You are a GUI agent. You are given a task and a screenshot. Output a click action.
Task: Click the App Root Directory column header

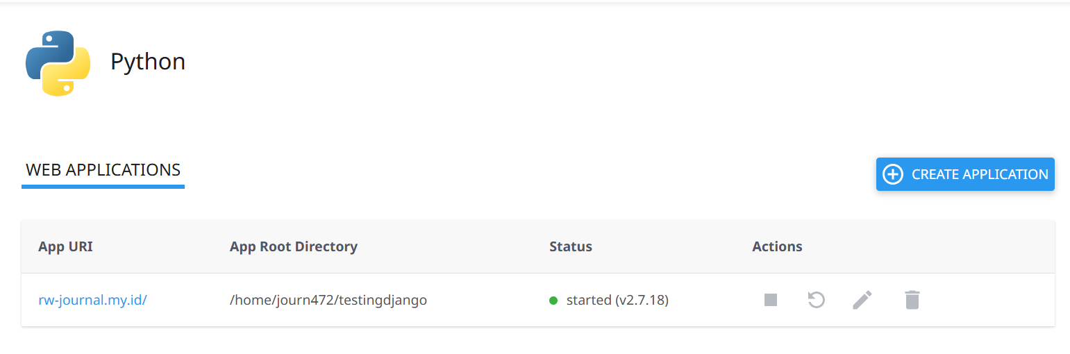pos(293,246)
